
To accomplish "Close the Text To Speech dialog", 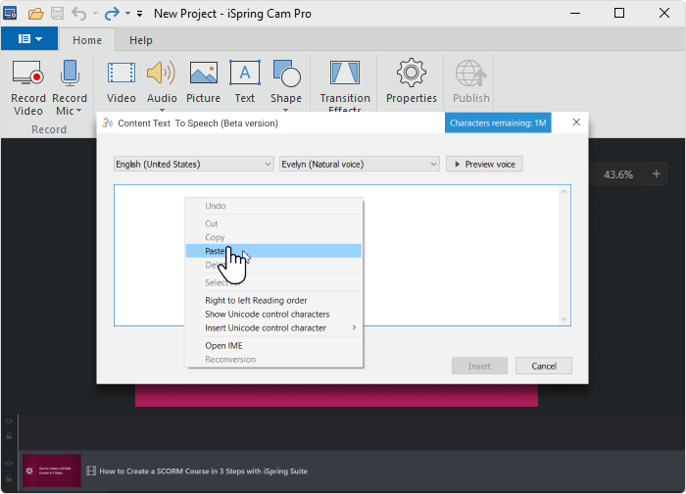I will (x=576, y=123).
